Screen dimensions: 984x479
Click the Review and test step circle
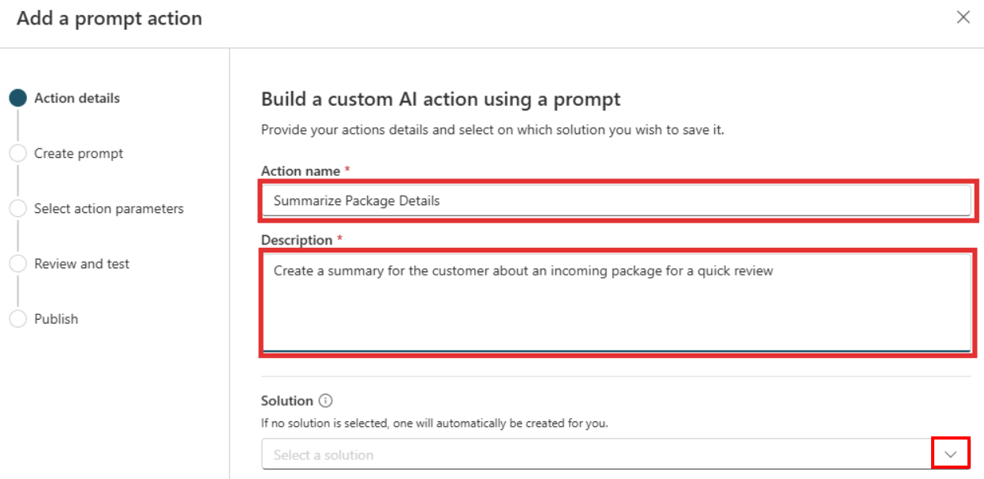(18, 264)
